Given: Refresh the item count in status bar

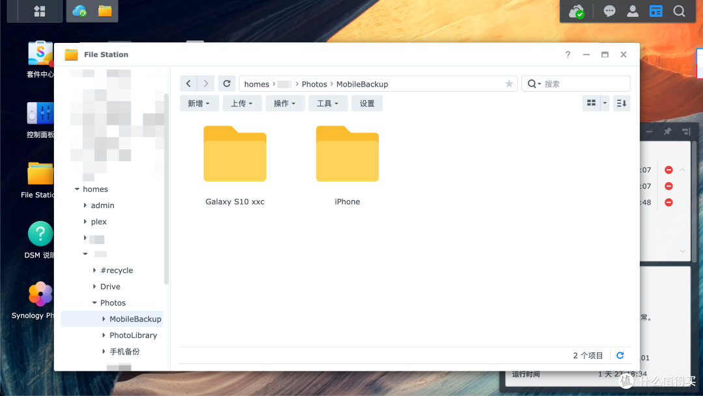Looking at the screenshot, I should coord(620,355).
